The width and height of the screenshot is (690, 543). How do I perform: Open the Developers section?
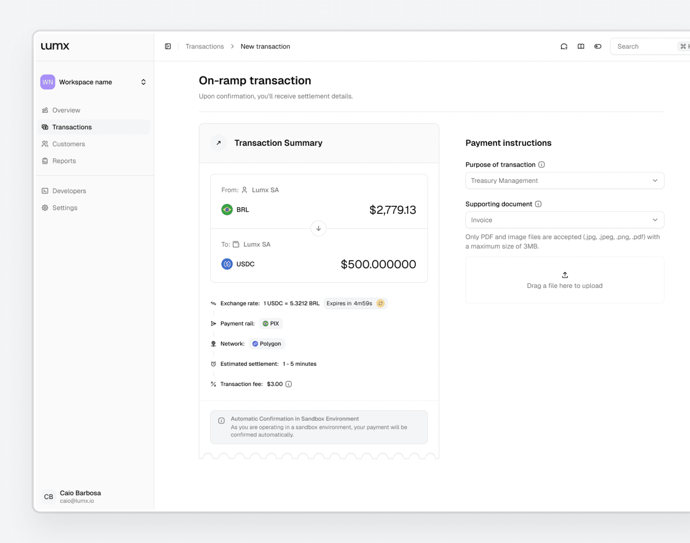(69, 191)
